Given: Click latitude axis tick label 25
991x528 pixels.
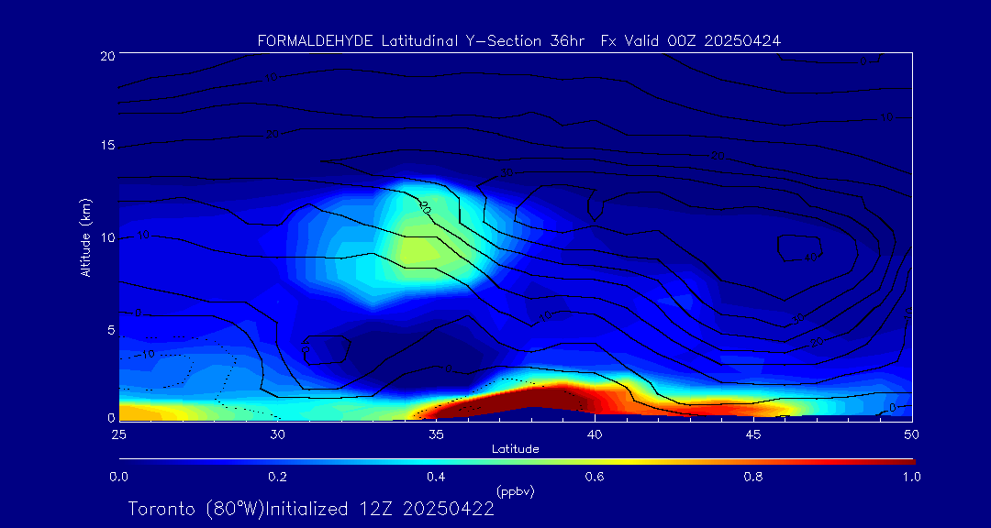Looking at the screenshot, I should pos(118,434).
